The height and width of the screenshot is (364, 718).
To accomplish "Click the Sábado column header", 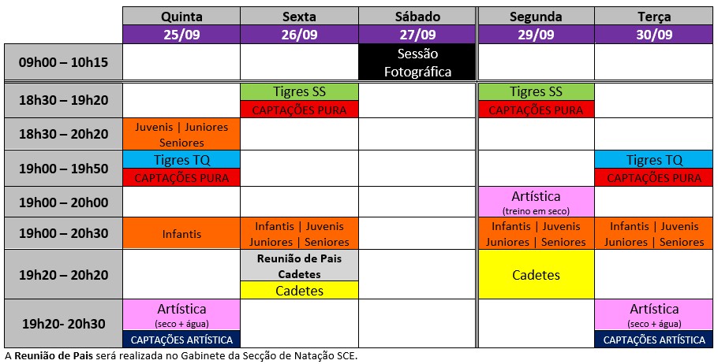I will coord(417,16).
